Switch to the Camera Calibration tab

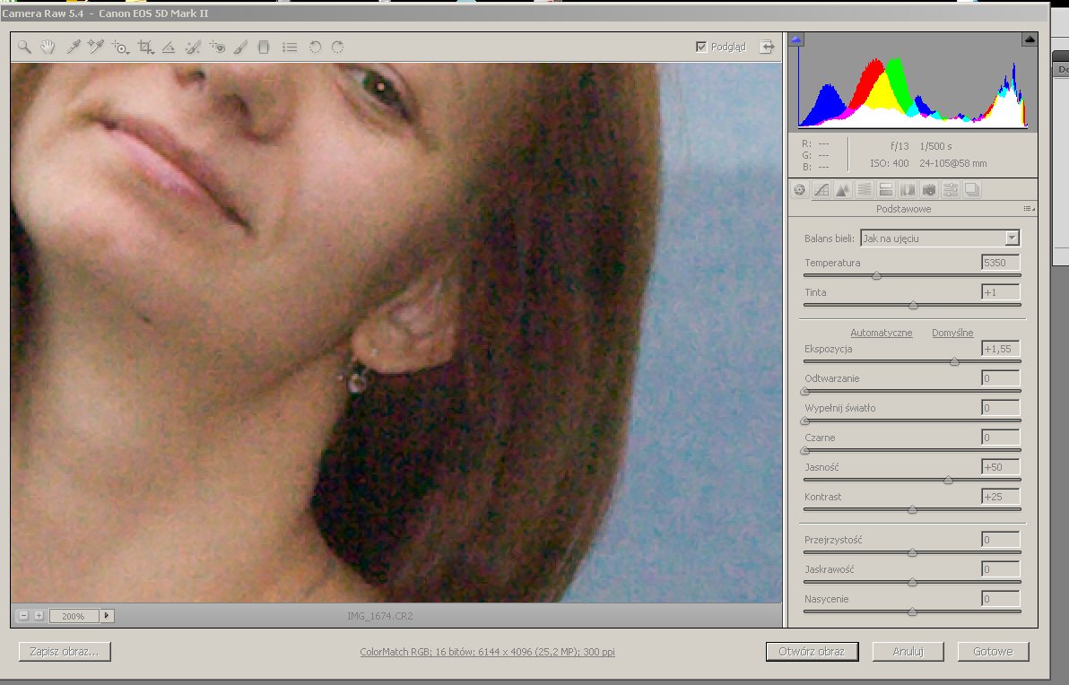929,189
